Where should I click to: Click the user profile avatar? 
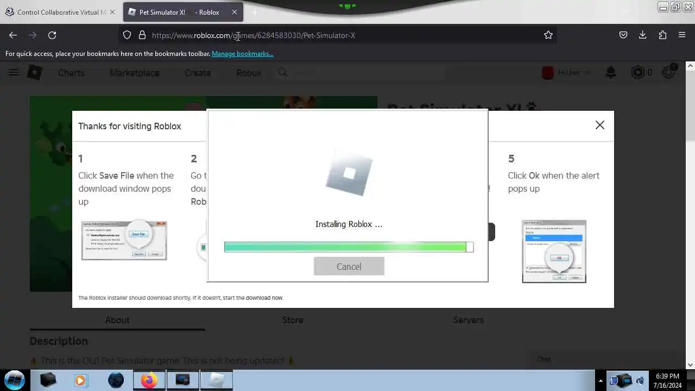click(547, 73)
